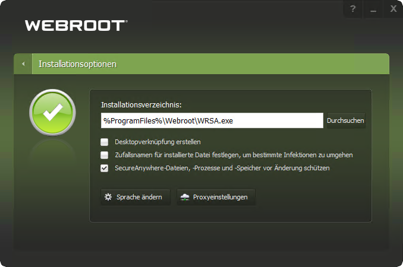Click the Durchsuchen button
403x267 pixels.
click(346, 120)
